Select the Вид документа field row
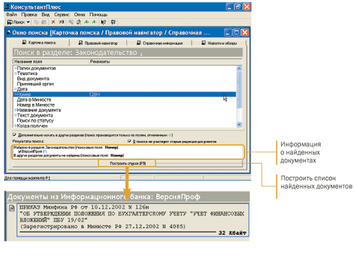Screen dimensions: 356x258 tap(125, 79)
